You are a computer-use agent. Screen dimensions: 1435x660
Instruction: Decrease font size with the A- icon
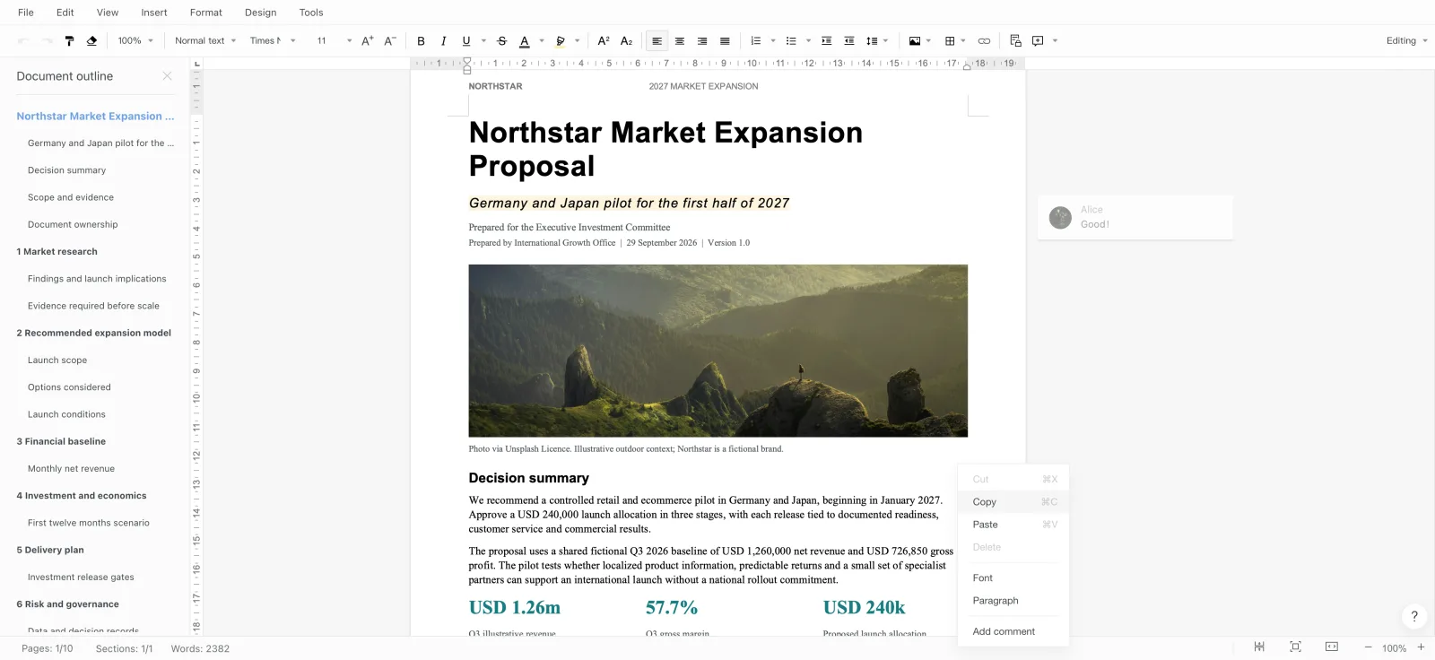click(389, 40)
